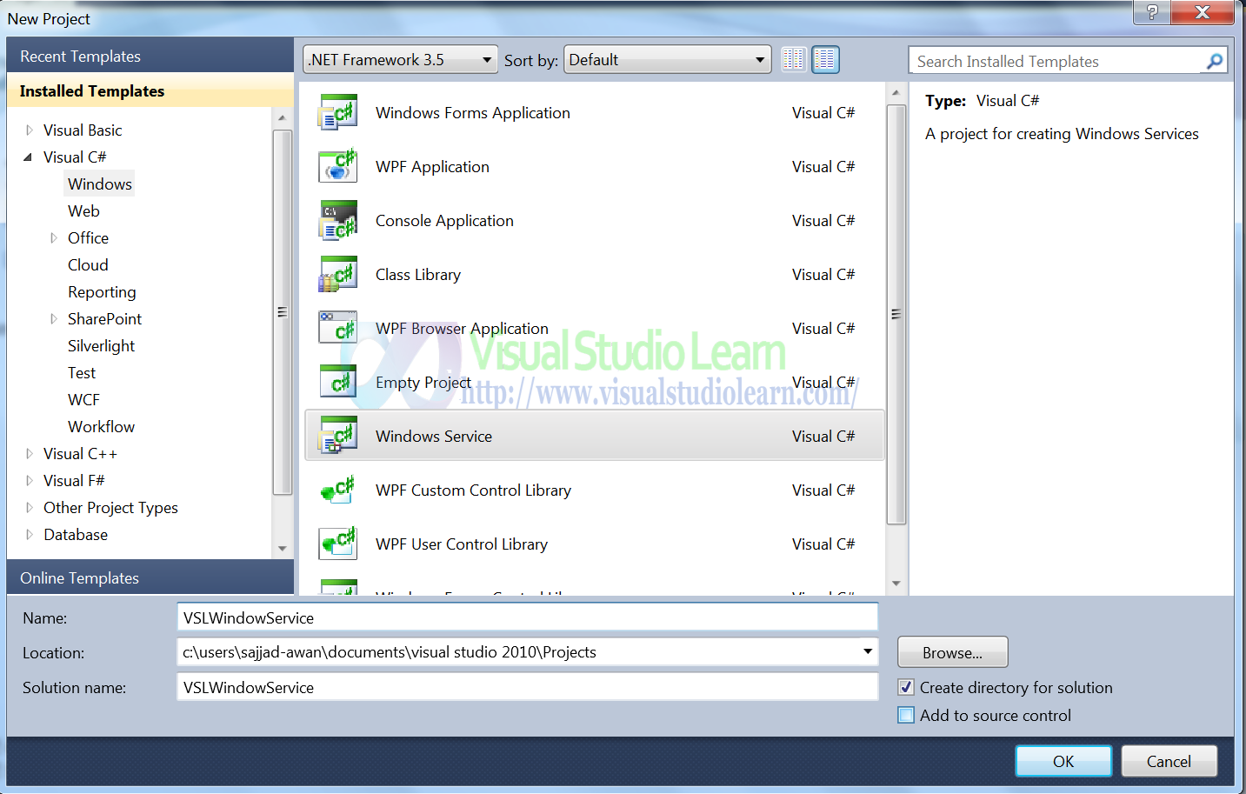Click the Empty Project template icon

(337, 383)
